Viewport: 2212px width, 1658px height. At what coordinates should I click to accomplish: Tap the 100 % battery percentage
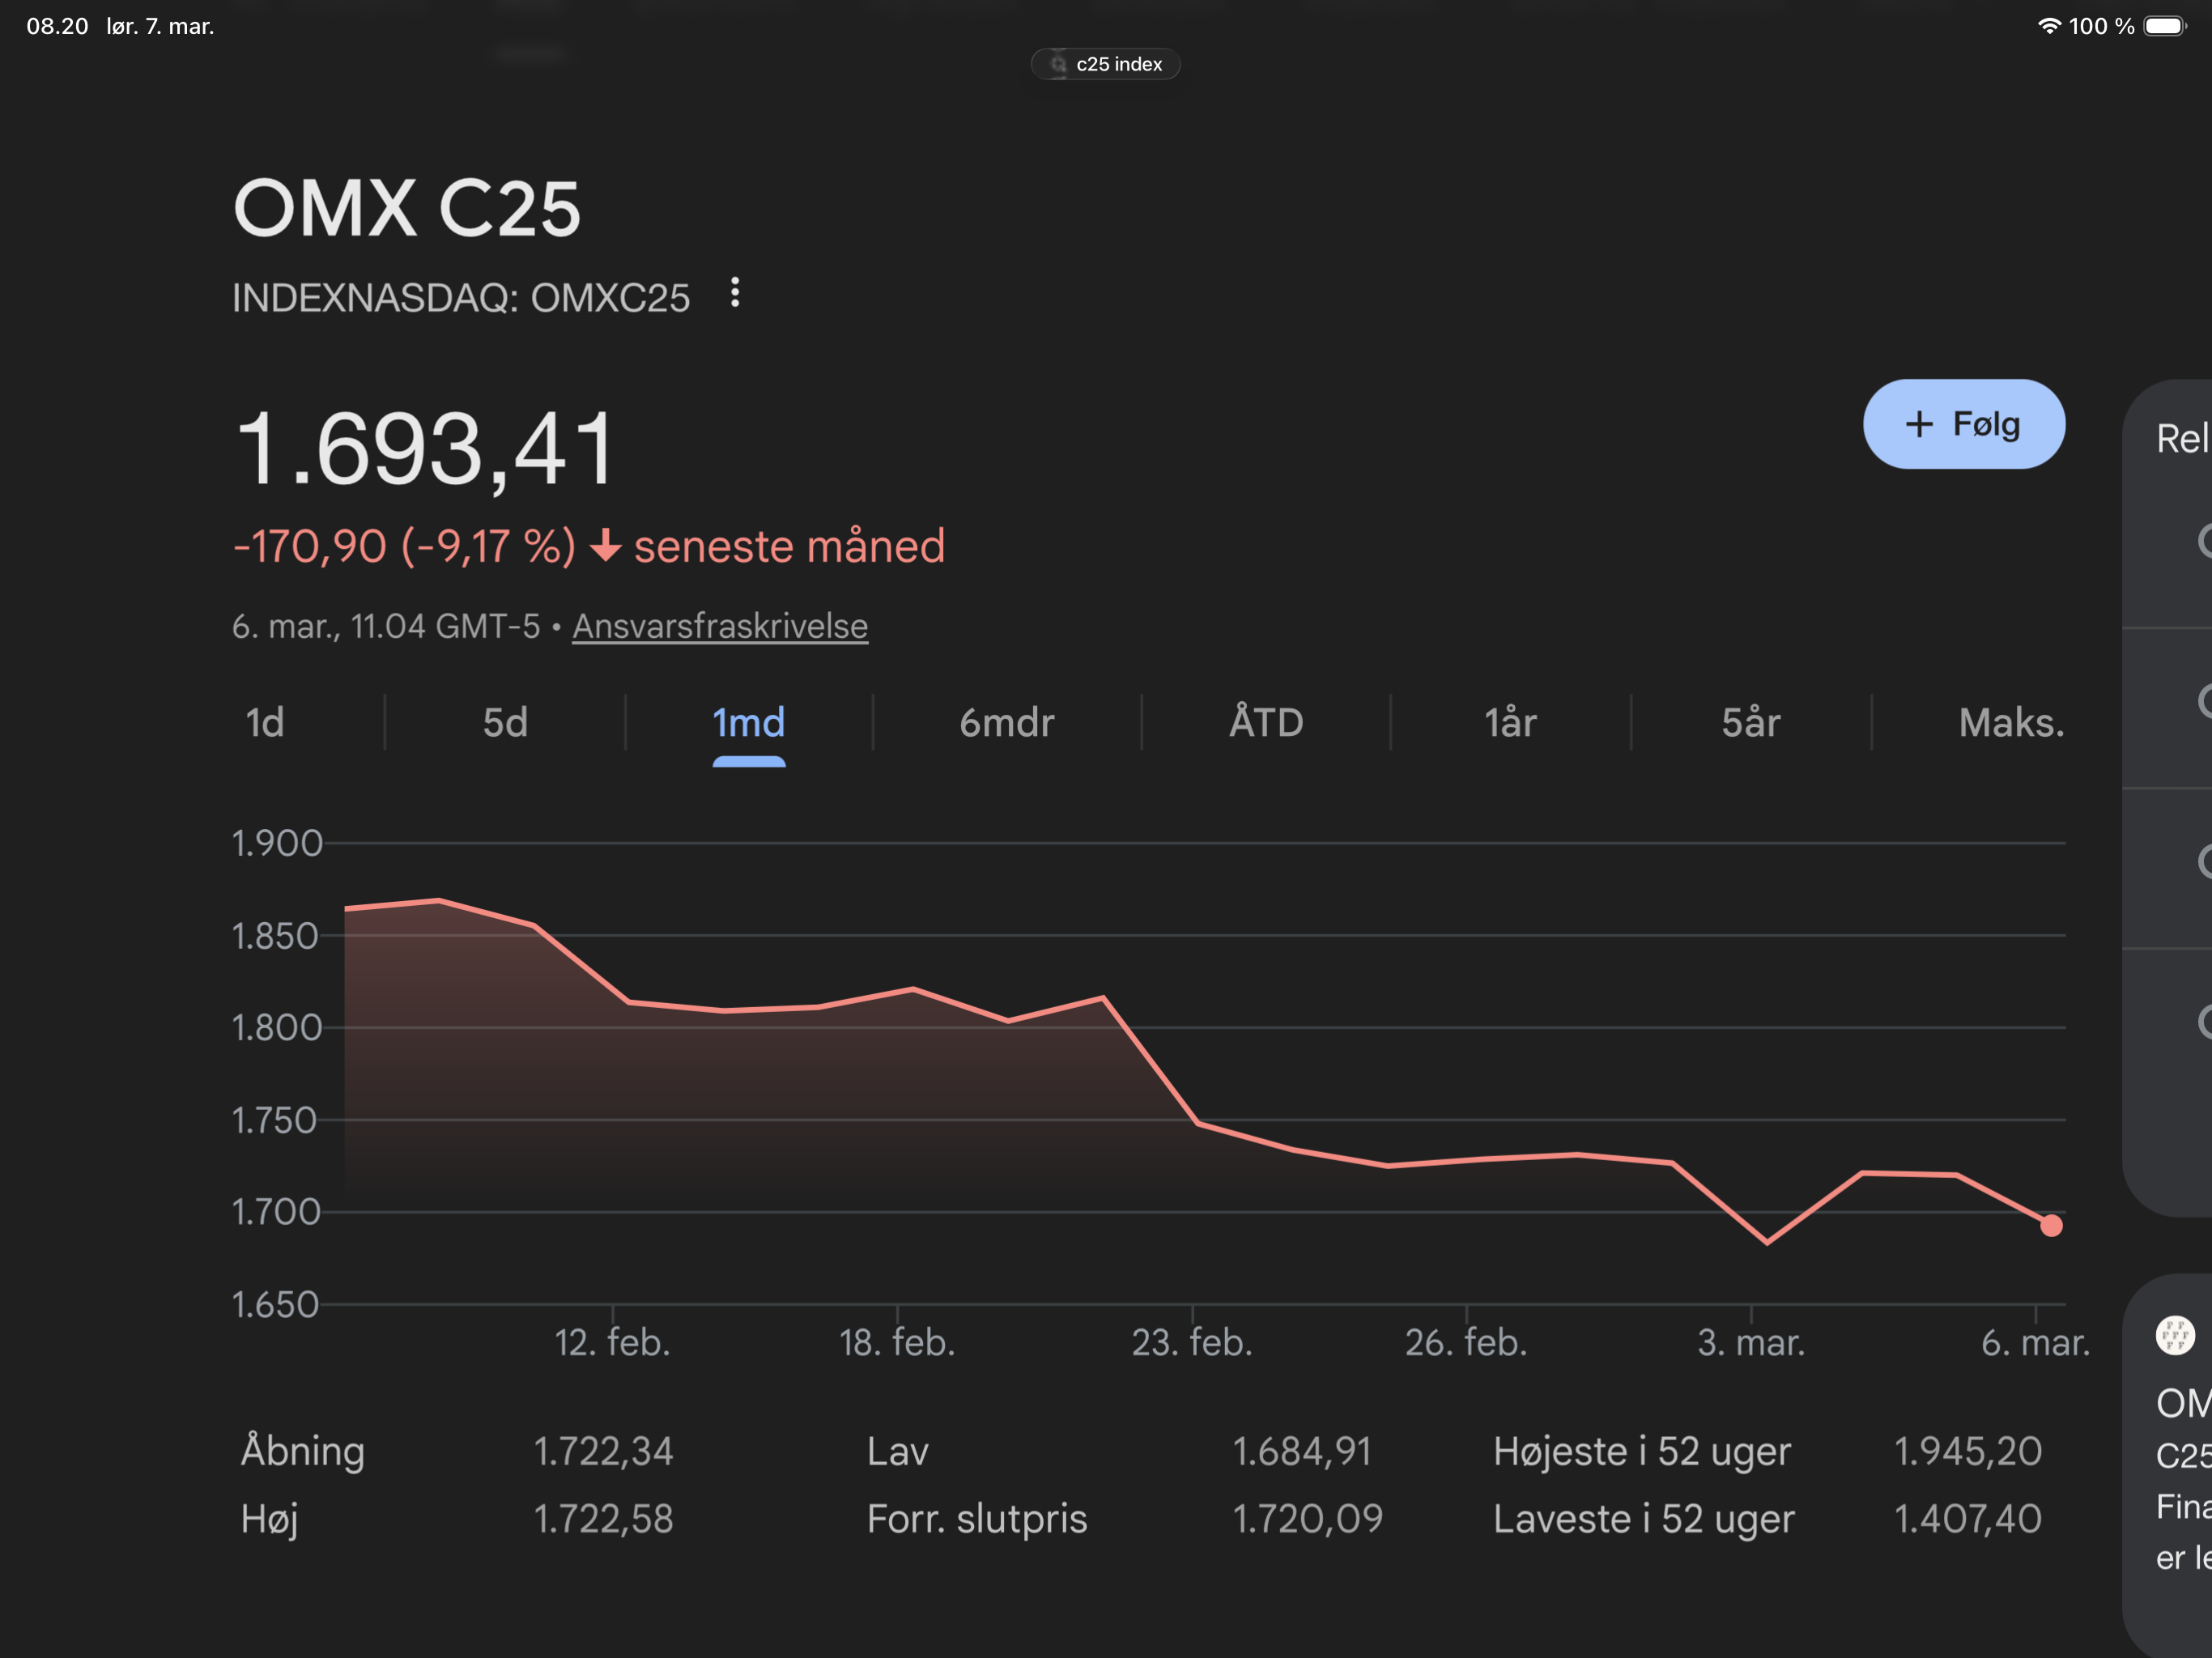click(x=2101, y=26)
